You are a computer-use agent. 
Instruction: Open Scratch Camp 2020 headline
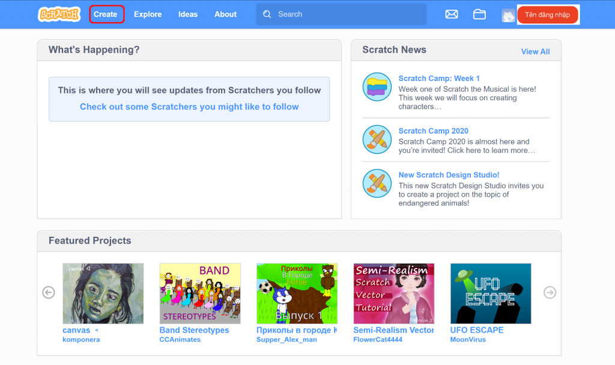[434, 131]
